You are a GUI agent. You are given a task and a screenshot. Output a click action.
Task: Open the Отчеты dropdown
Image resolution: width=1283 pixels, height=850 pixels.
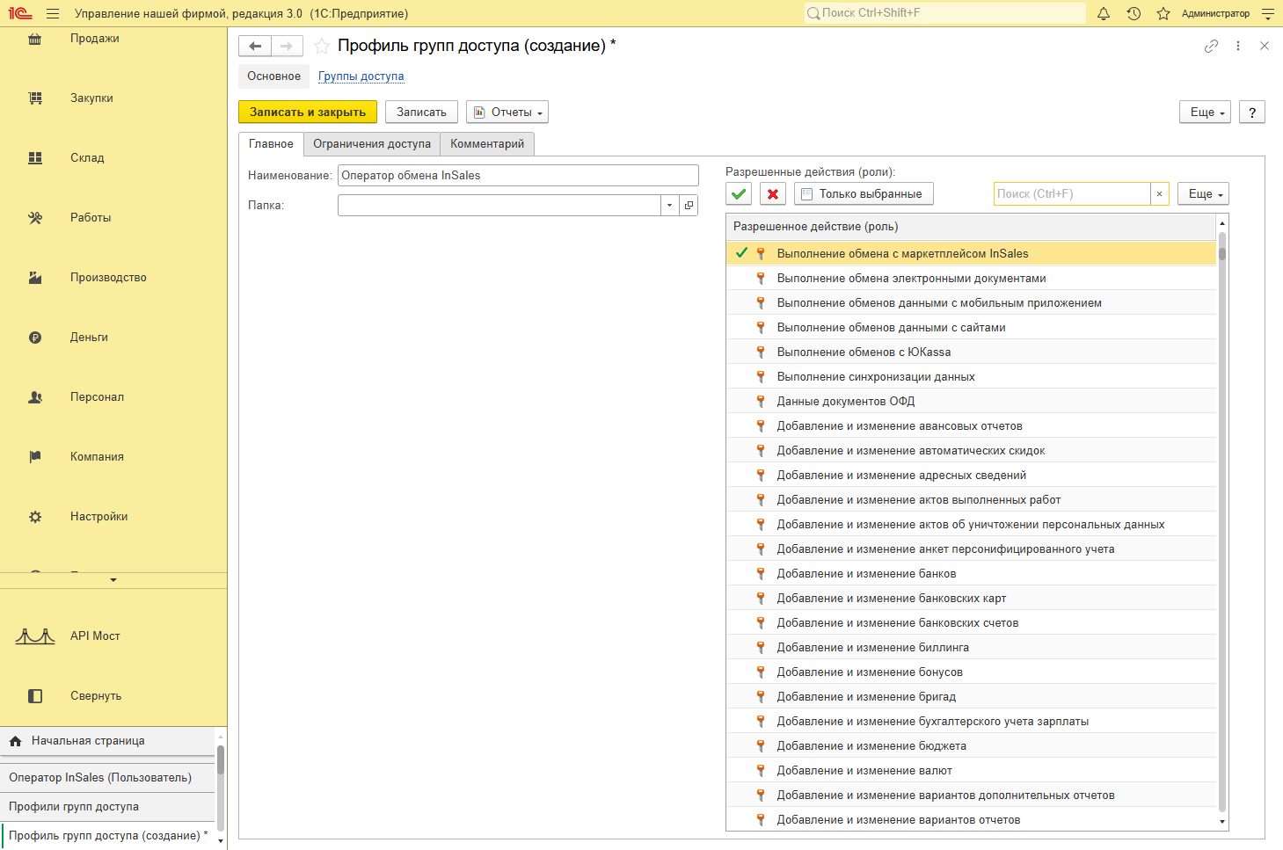click(507, 113)
